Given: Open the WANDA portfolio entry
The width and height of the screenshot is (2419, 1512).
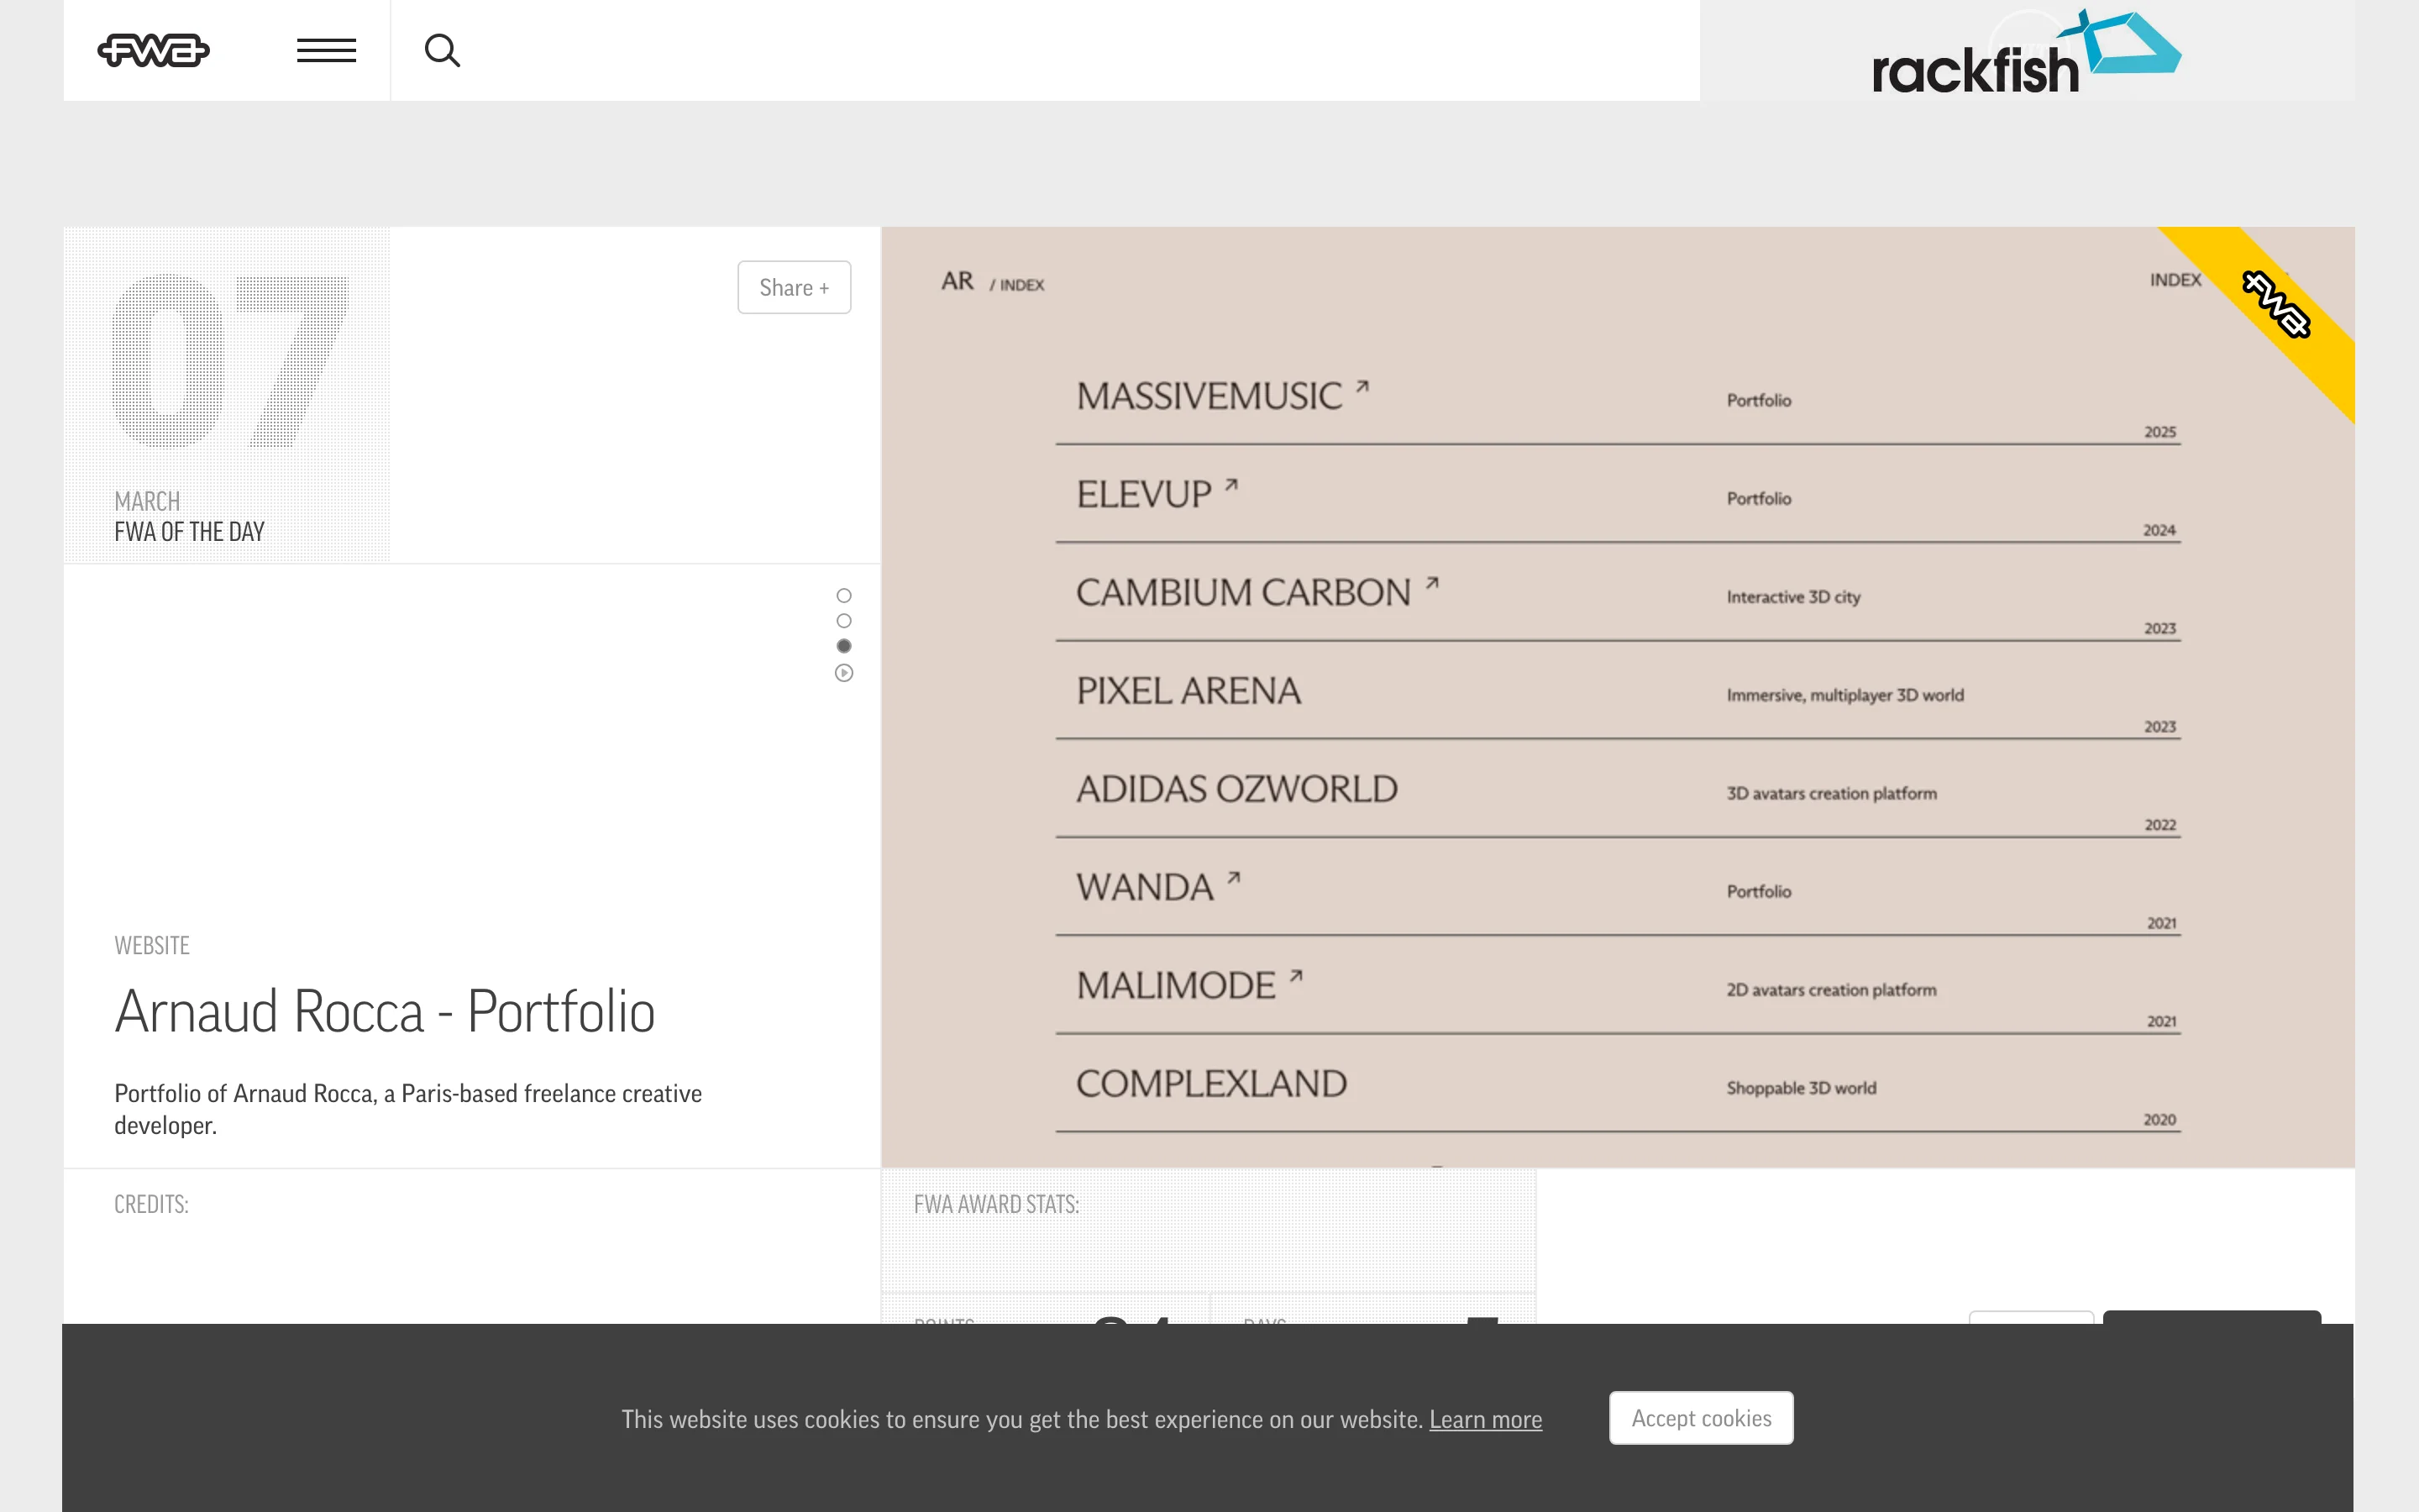Looking at the screenshot, I should click(1145, 888).
